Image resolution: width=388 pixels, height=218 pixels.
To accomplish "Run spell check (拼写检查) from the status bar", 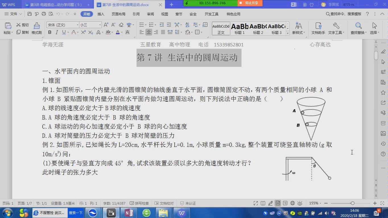I will coord(139,203).
